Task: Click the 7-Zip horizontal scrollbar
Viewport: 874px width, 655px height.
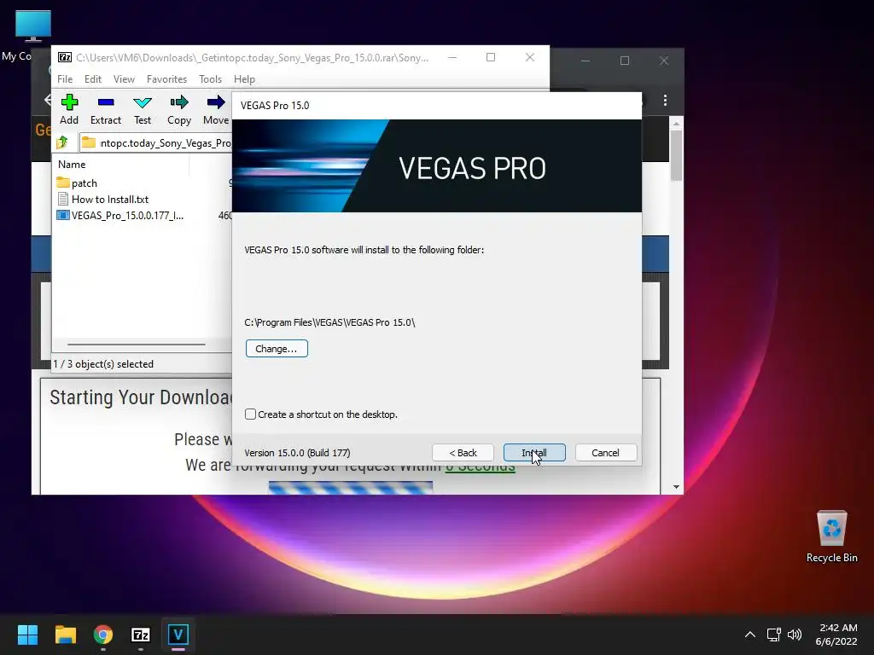Action: (x=137, y=345)
